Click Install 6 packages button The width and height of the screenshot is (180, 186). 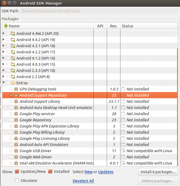click(158, 172)
